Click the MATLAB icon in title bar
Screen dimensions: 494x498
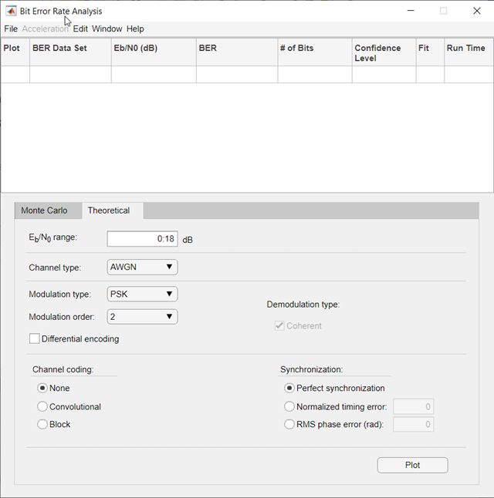click(11, 11)
